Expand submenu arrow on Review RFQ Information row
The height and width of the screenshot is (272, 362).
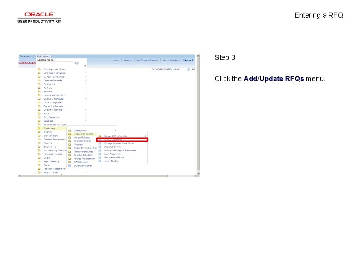click(x=145, y=136)
